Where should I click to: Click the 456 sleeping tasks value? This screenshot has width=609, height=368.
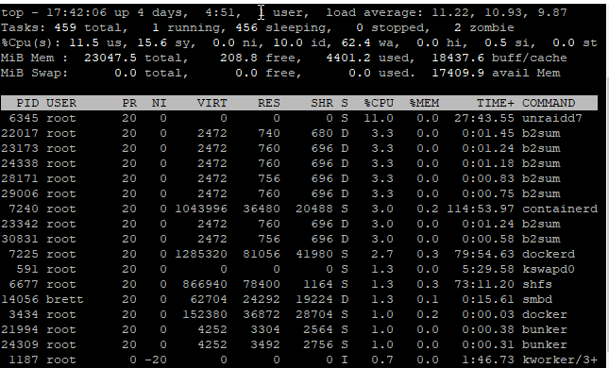pyautogui.click(x=246, y=27)
